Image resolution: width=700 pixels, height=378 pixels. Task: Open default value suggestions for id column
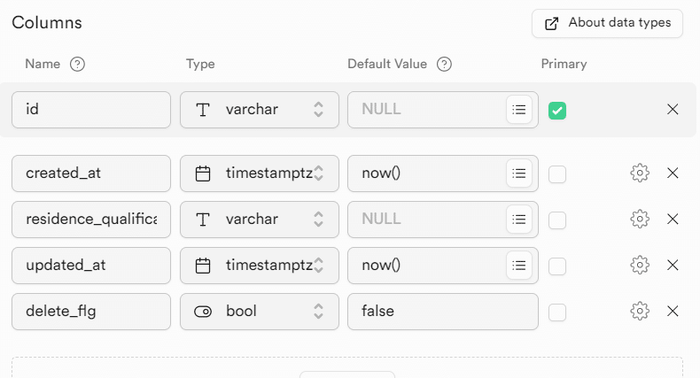pos(519,110)
